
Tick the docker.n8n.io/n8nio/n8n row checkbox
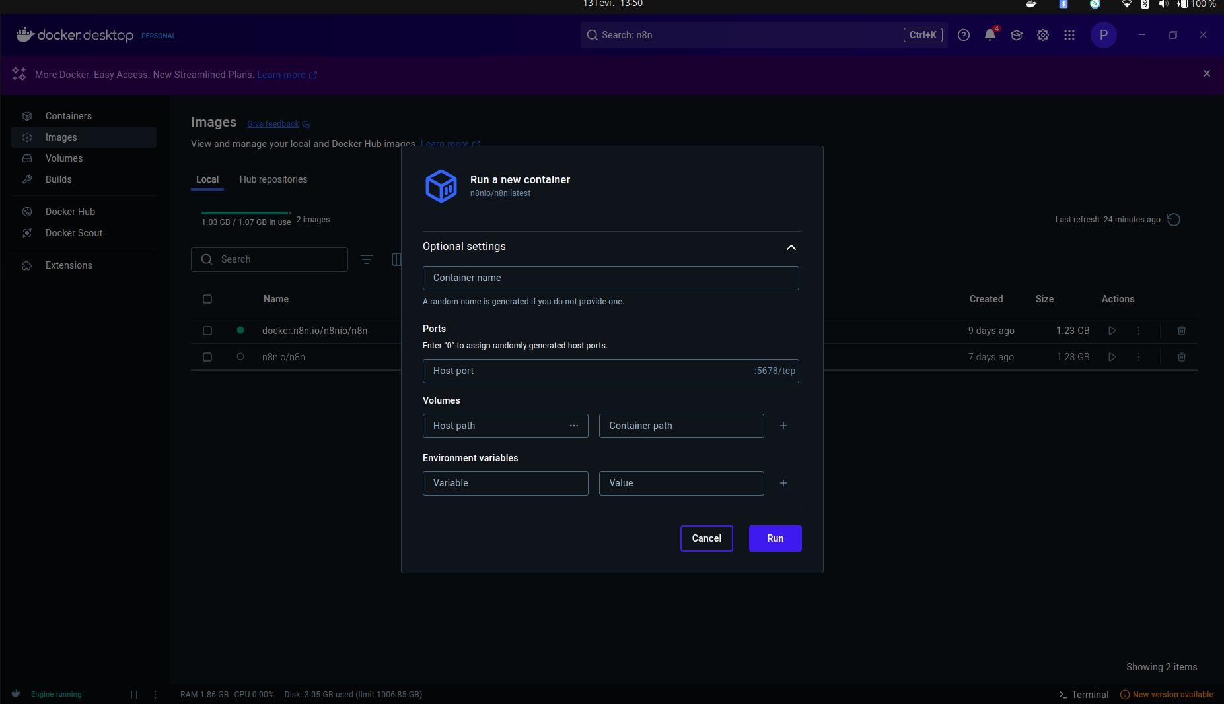pyautogui.click(x=207, y=331)
